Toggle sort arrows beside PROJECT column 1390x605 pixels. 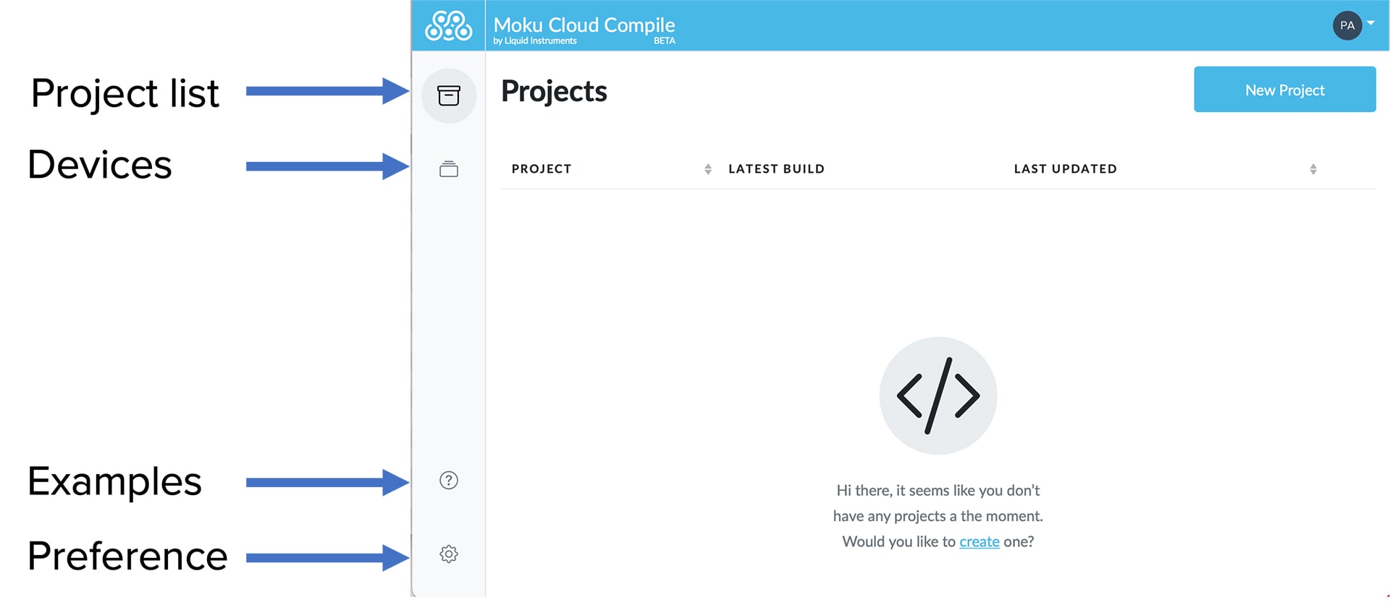[707, 169]
